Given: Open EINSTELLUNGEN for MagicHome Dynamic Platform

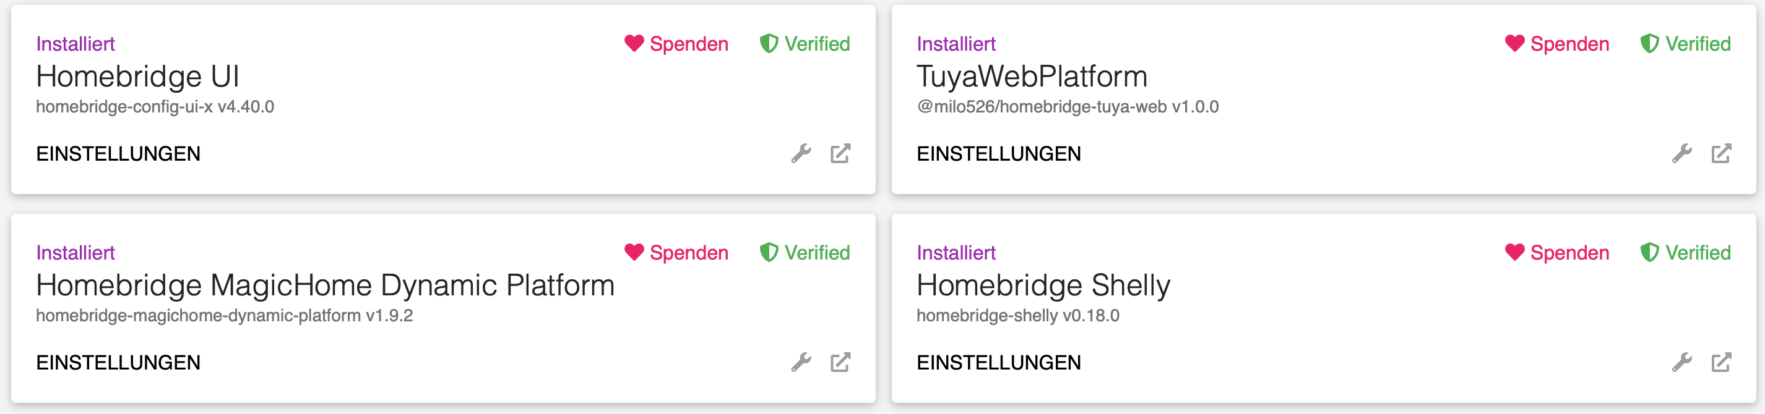Looking at the screenshot, I should [x=118, y=363].
